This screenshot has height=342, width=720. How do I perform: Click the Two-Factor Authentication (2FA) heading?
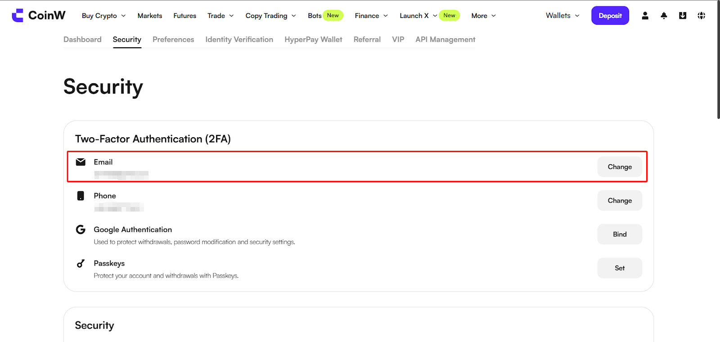point(153,139)
